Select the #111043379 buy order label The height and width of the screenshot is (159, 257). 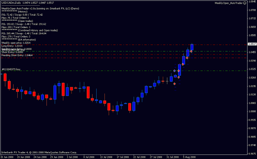11,69
